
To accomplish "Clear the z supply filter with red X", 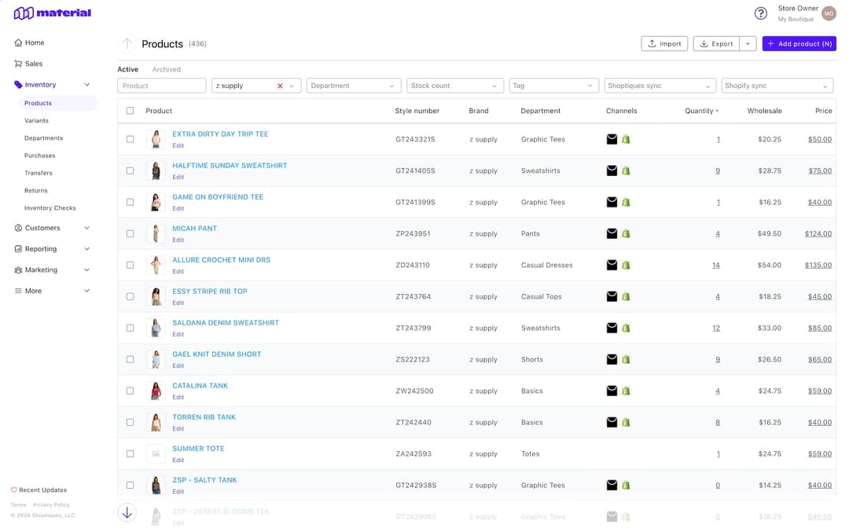I will click(x=280, y=86).
